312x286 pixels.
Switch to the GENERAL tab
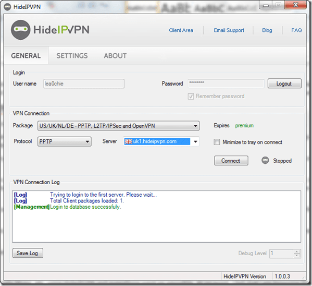[x=26, y=56]
